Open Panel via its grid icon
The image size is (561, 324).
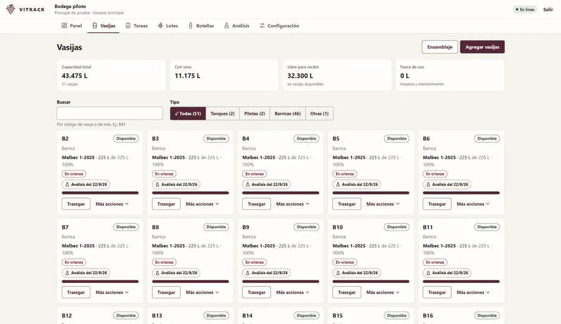click(64, 26)
